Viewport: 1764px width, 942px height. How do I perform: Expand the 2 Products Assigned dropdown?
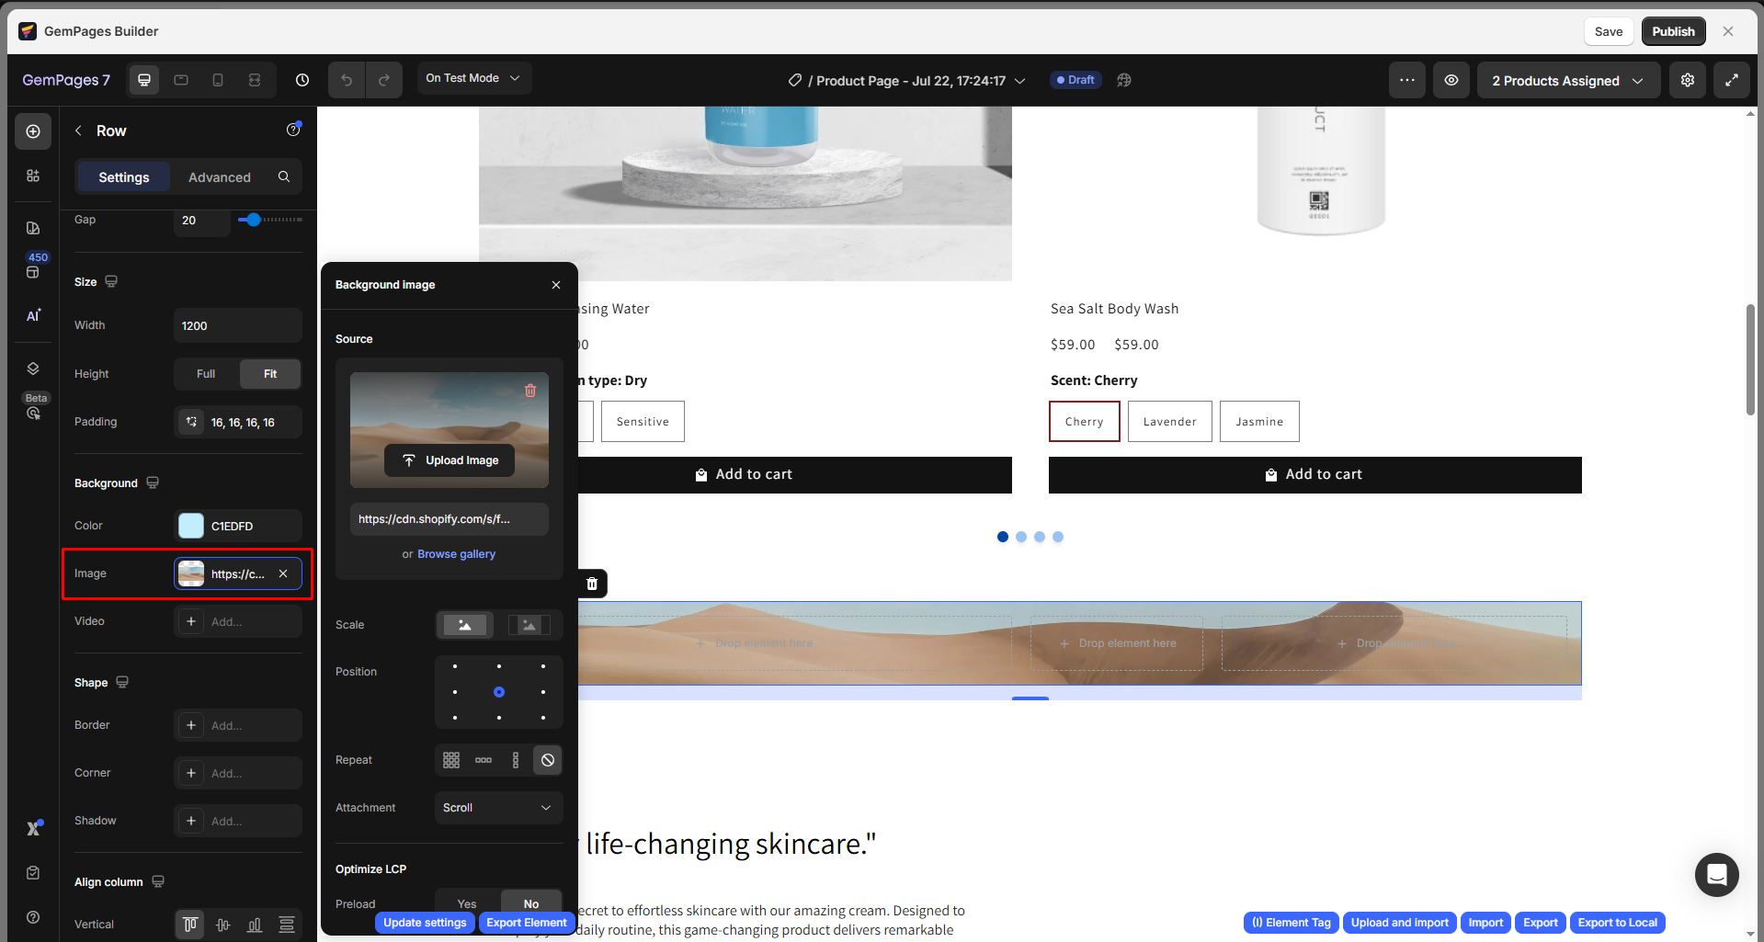(x=1567, y=81)
